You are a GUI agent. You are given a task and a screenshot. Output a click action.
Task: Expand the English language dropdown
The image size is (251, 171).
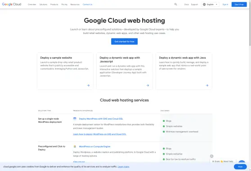pyautogui.click(x=210, y=4)
